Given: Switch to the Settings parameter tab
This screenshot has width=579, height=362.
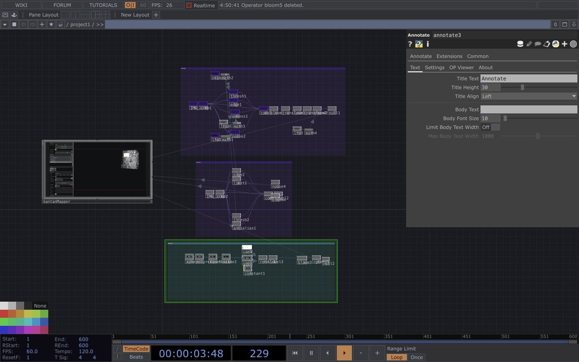Looking at the screenshot, I should point(434,68).
